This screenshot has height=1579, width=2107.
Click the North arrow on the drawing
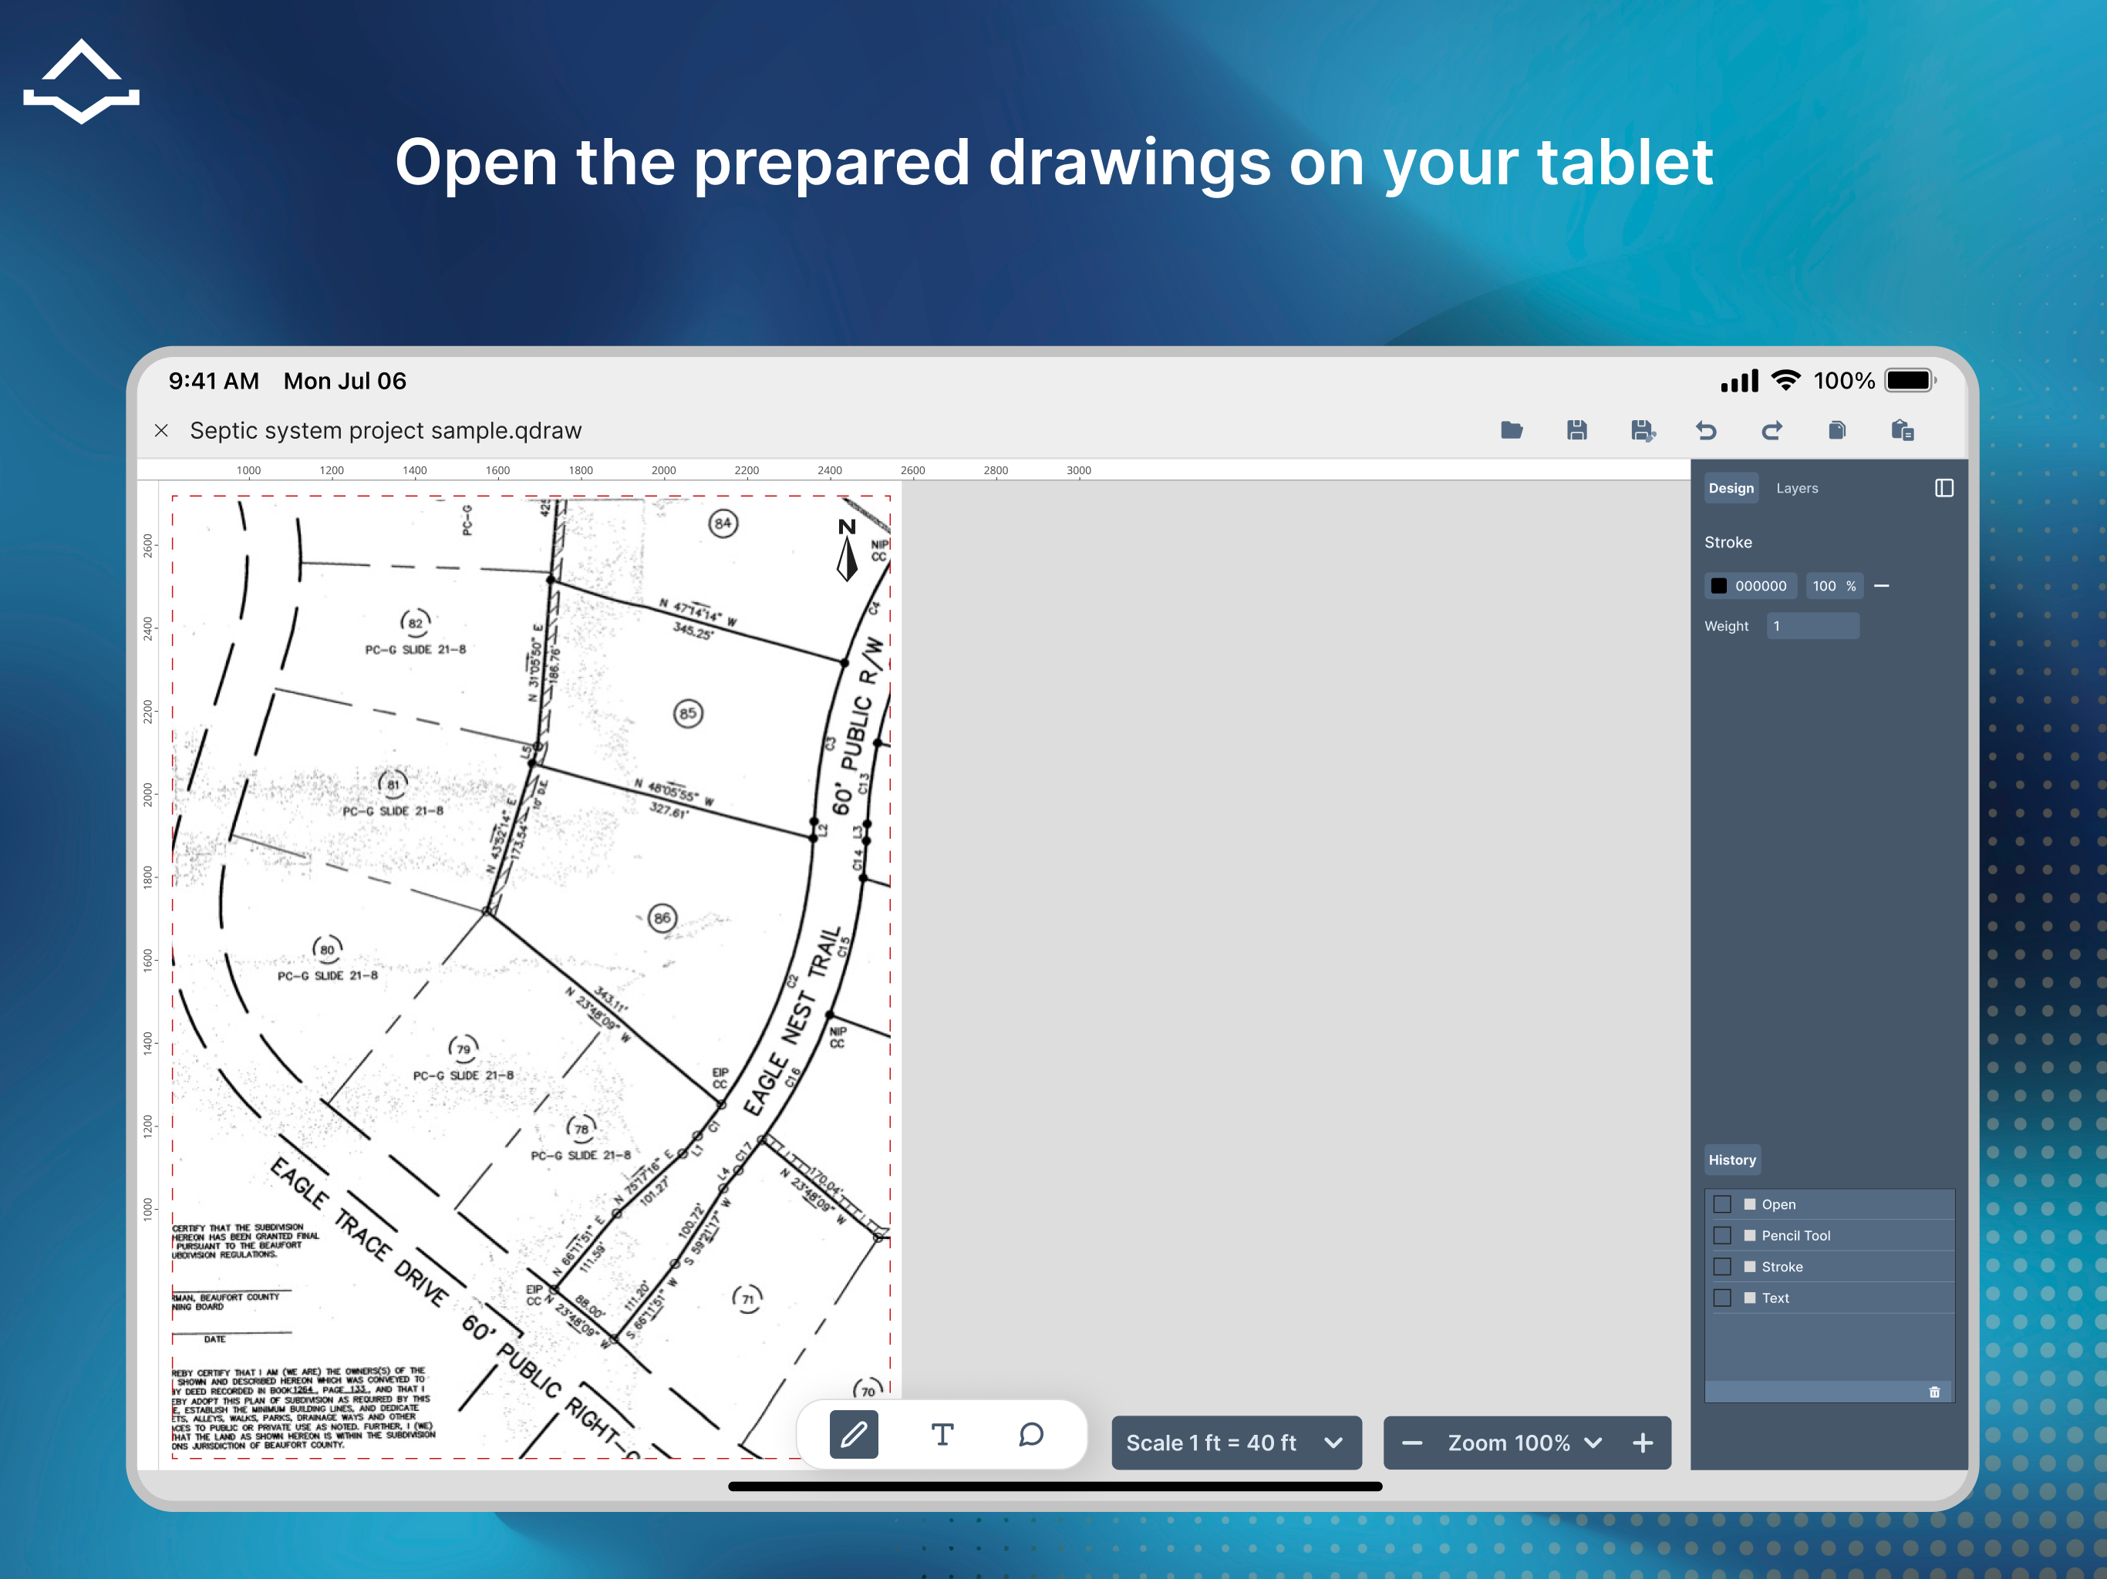[x=847, y=550]
